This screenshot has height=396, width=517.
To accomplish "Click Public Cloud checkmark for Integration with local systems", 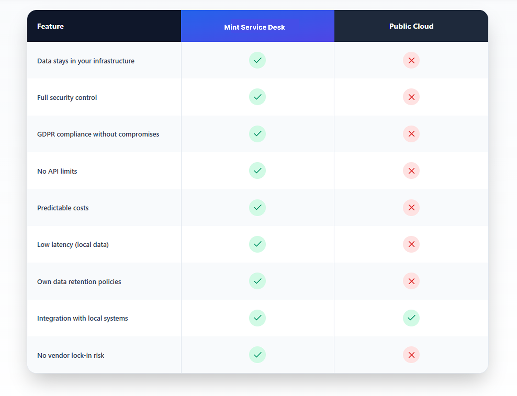I will [411, 318].
